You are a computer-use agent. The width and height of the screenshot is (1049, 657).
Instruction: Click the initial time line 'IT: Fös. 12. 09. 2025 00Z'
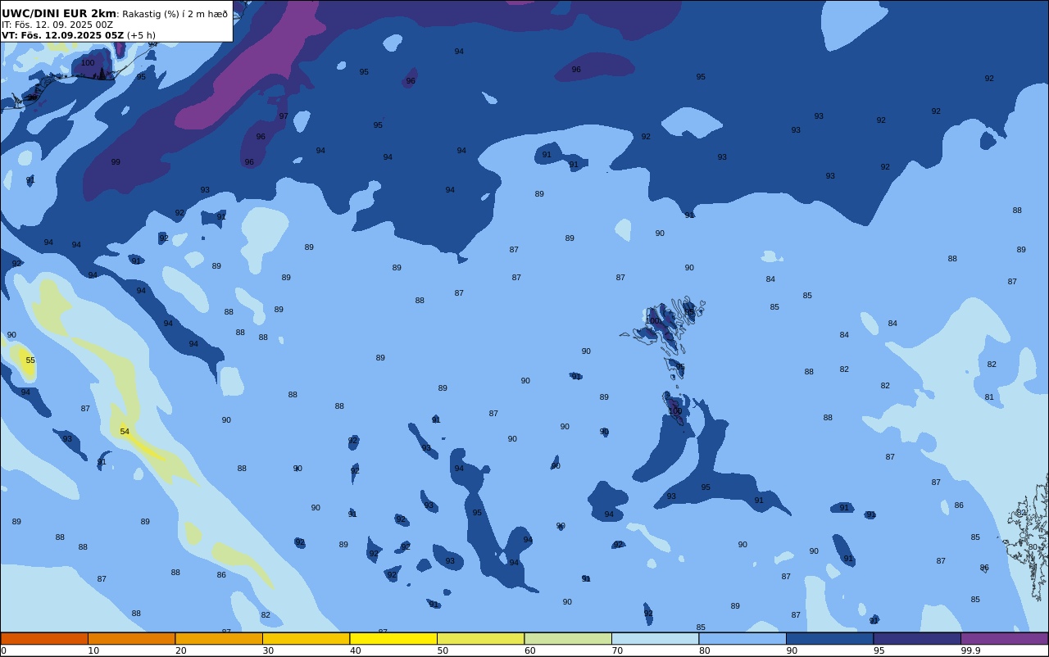tap(57, 25)
